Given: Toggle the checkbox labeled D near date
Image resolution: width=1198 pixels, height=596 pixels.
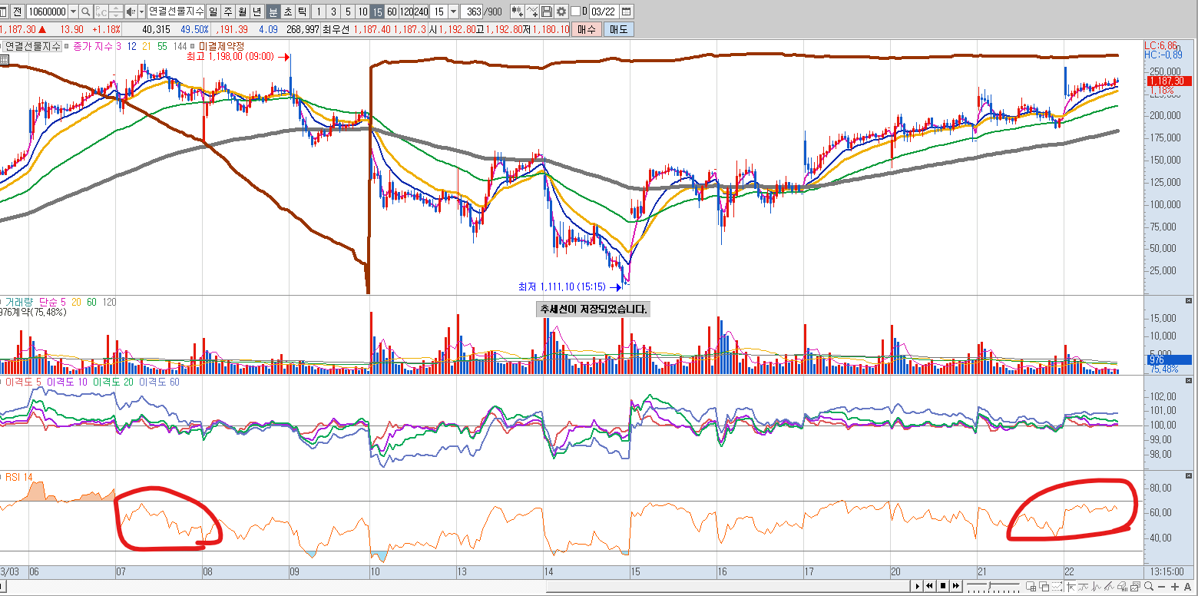Looking at the screenshot, I should coord(575,12).
